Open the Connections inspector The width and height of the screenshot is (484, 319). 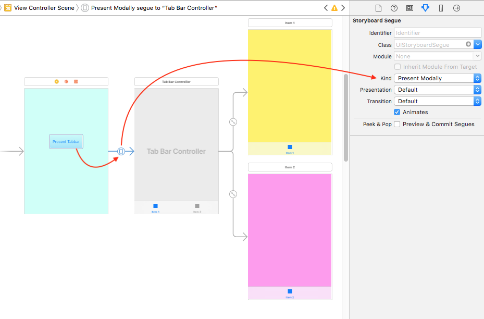point(456,8)
